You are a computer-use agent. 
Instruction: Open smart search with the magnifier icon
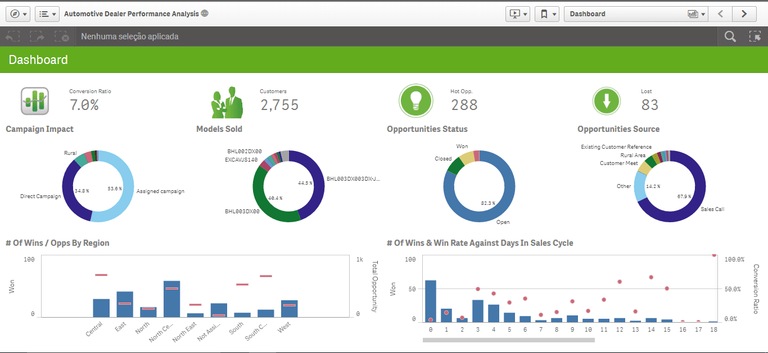[730, 36]
